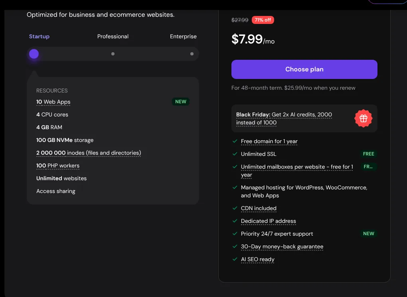Screen dimensions: 407x297
Task: Click the Dedicated IP address text
Action: tap(269, 221)
